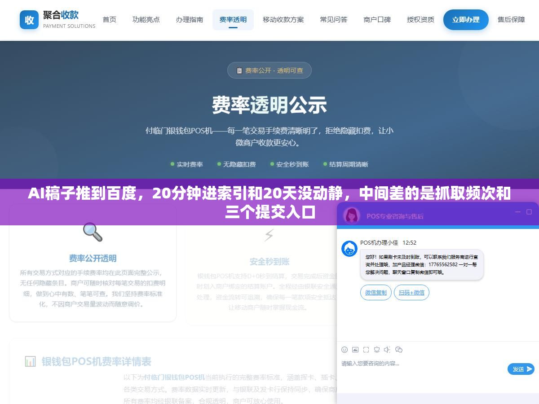
Task: Maximize the POS chat window
Action: [530, 212]
